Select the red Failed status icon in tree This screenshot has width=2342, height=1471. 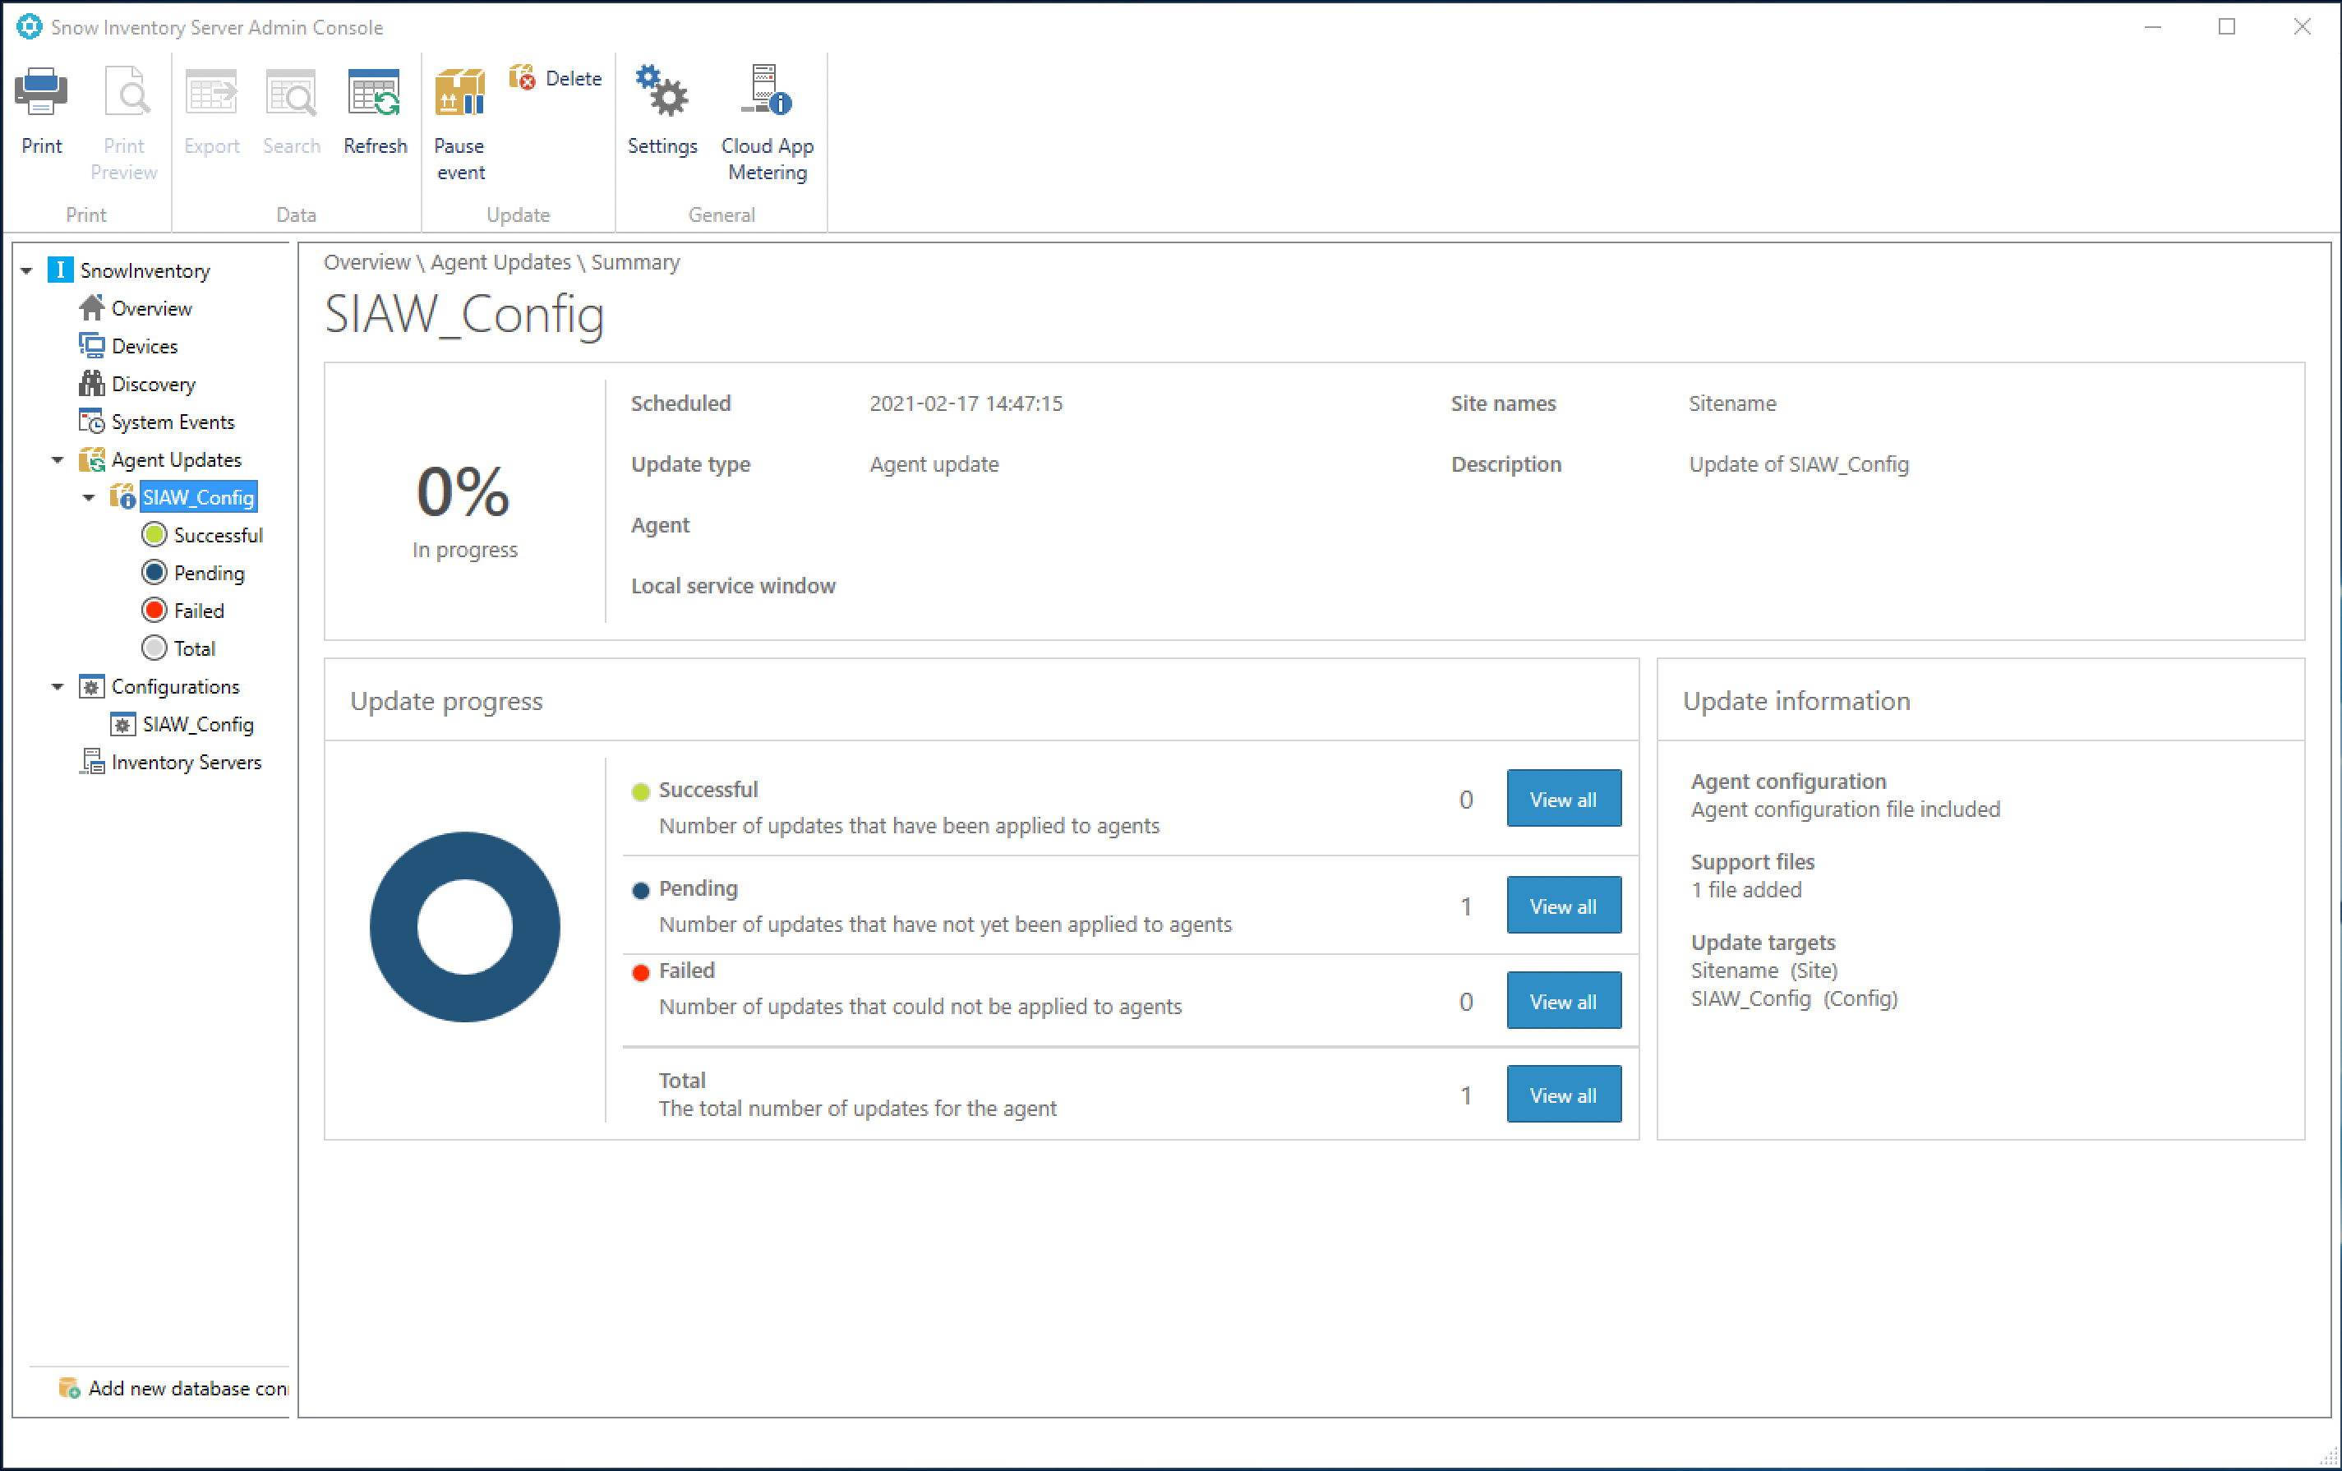tap(154, 611)
